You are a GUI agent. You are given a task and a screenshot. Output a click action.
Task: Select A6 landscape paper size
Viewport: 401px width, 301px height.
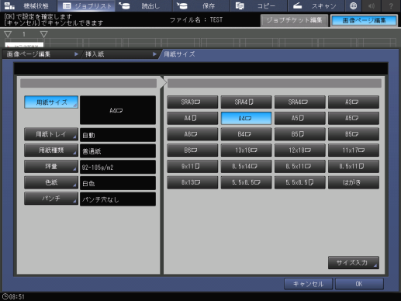[x=192, y=134]
